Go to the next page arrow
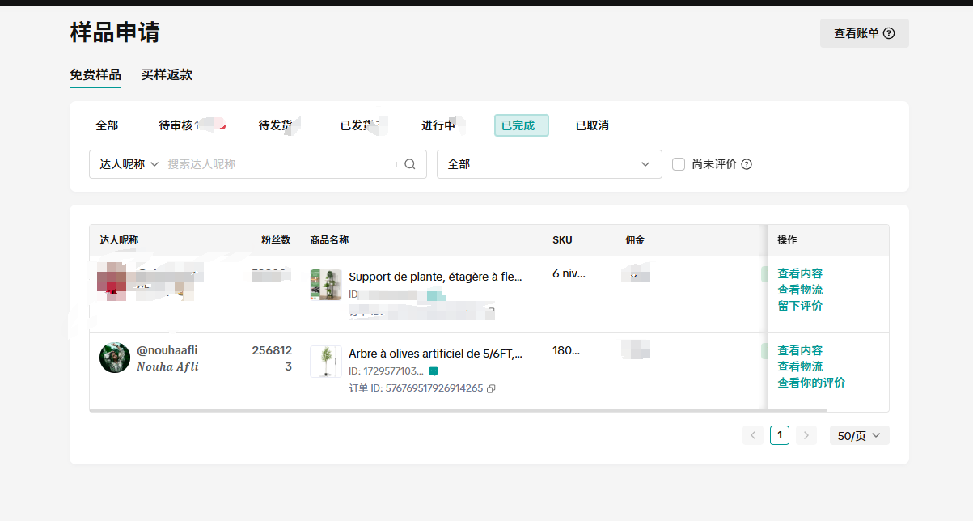This screenshot has width=973, height=521. (806, 435)
